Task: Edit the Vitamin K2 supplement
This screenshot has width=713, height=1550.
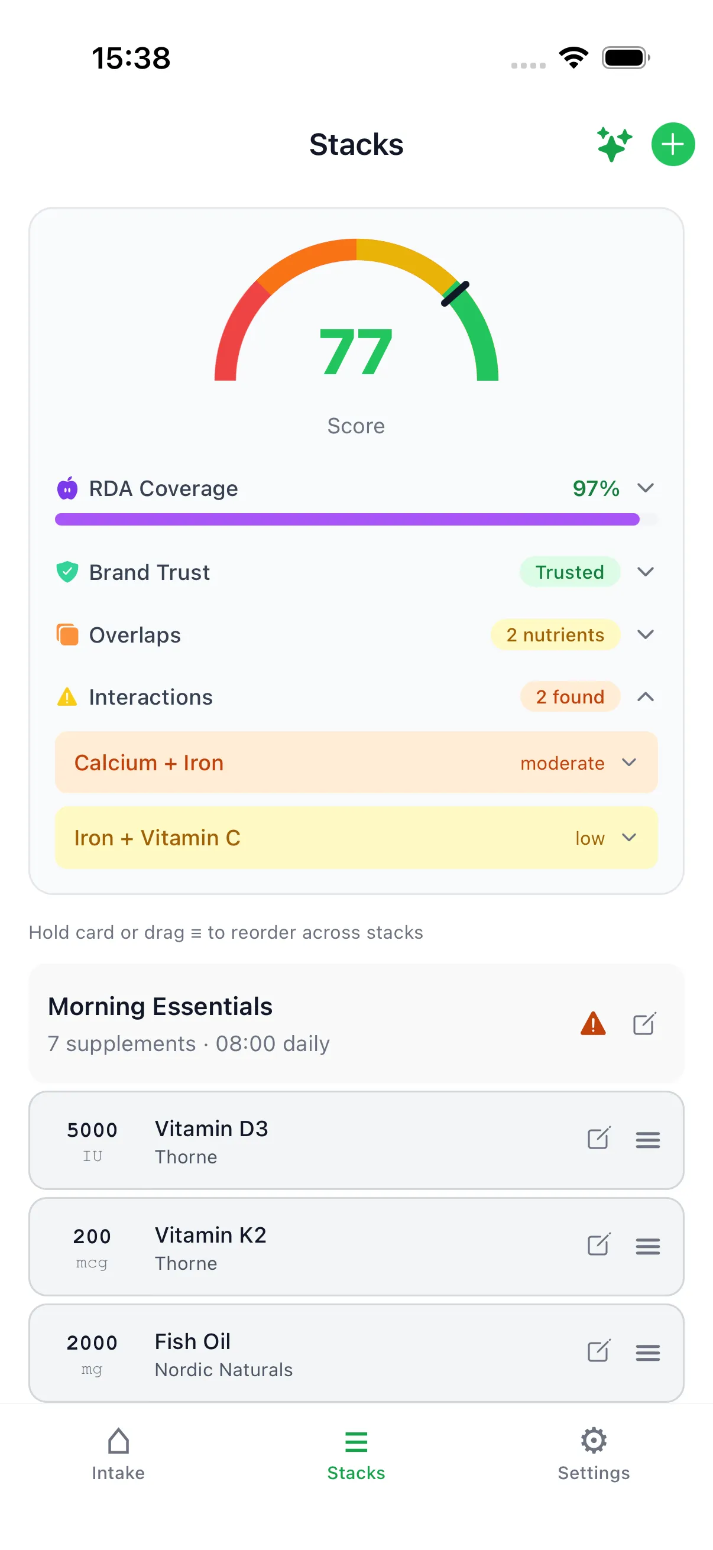Action: point(599,1245)
